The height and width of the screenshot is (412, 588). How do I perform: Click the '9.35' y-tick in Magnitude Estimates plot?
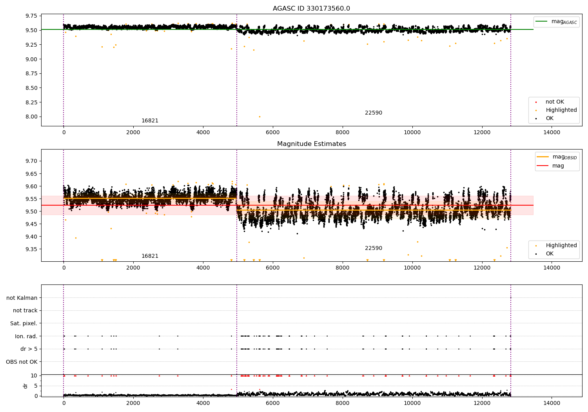(31, 249)
